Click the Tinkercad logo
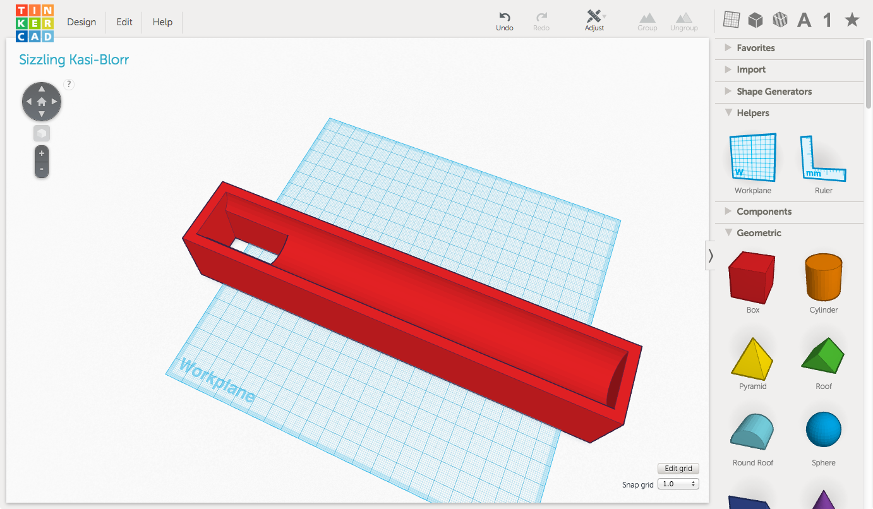 point(35,23)
